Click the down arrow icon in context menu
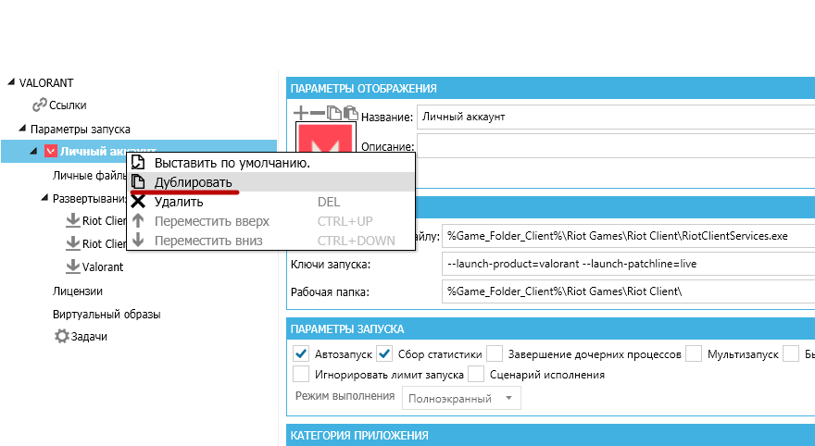Screen dimensions: 815x446 (x=138, y=240)
